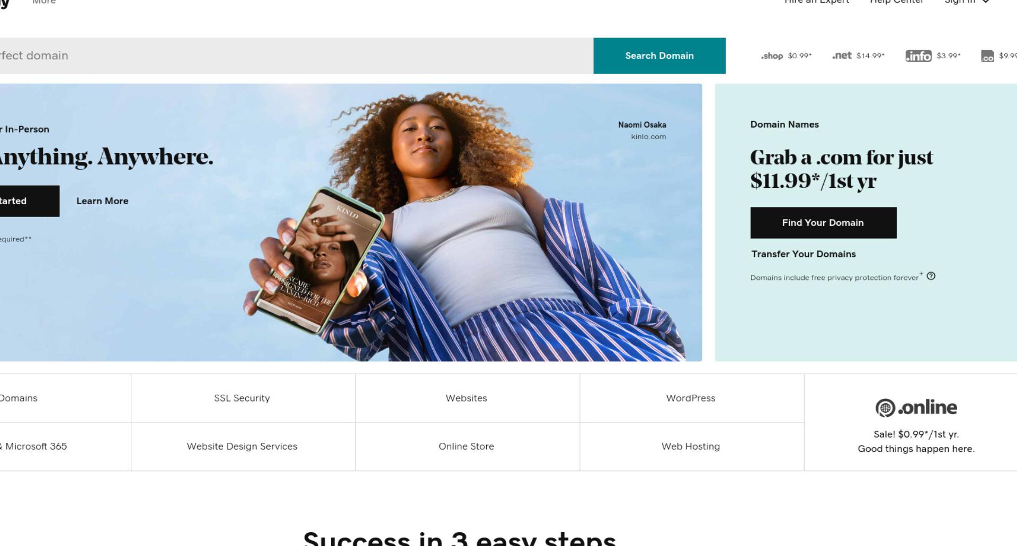This screenshot has height=546, width=1017.
Task: Open the Transfer Your Domains link
Action: (804, 254)
